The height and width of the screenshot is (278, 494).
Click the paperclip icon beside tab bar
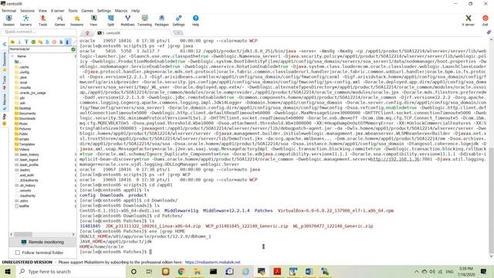point(489,32)
